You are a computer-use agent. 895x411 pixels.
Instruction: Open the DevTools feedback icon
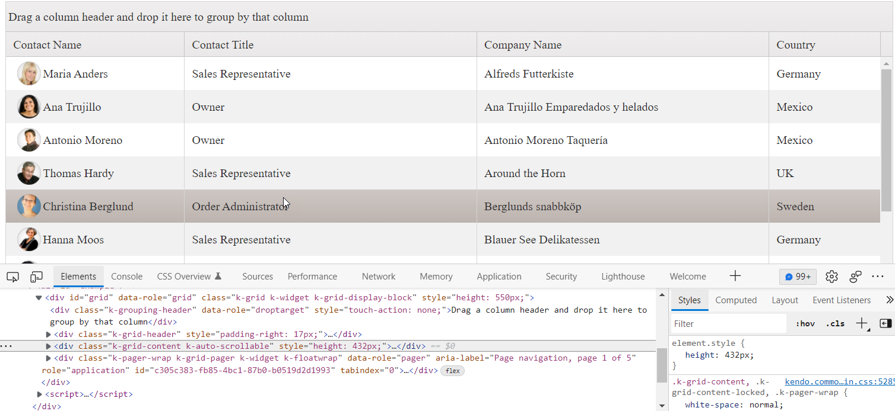pos(855,277)
